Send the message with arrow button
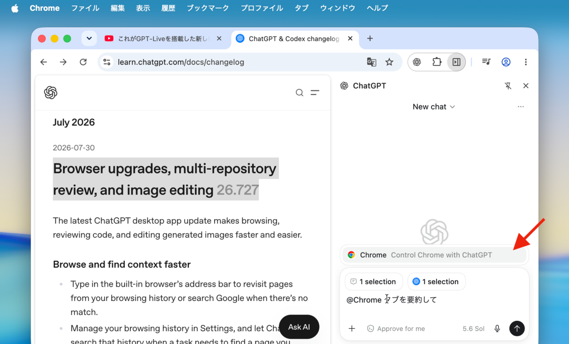569x344 pixels. 517,328
